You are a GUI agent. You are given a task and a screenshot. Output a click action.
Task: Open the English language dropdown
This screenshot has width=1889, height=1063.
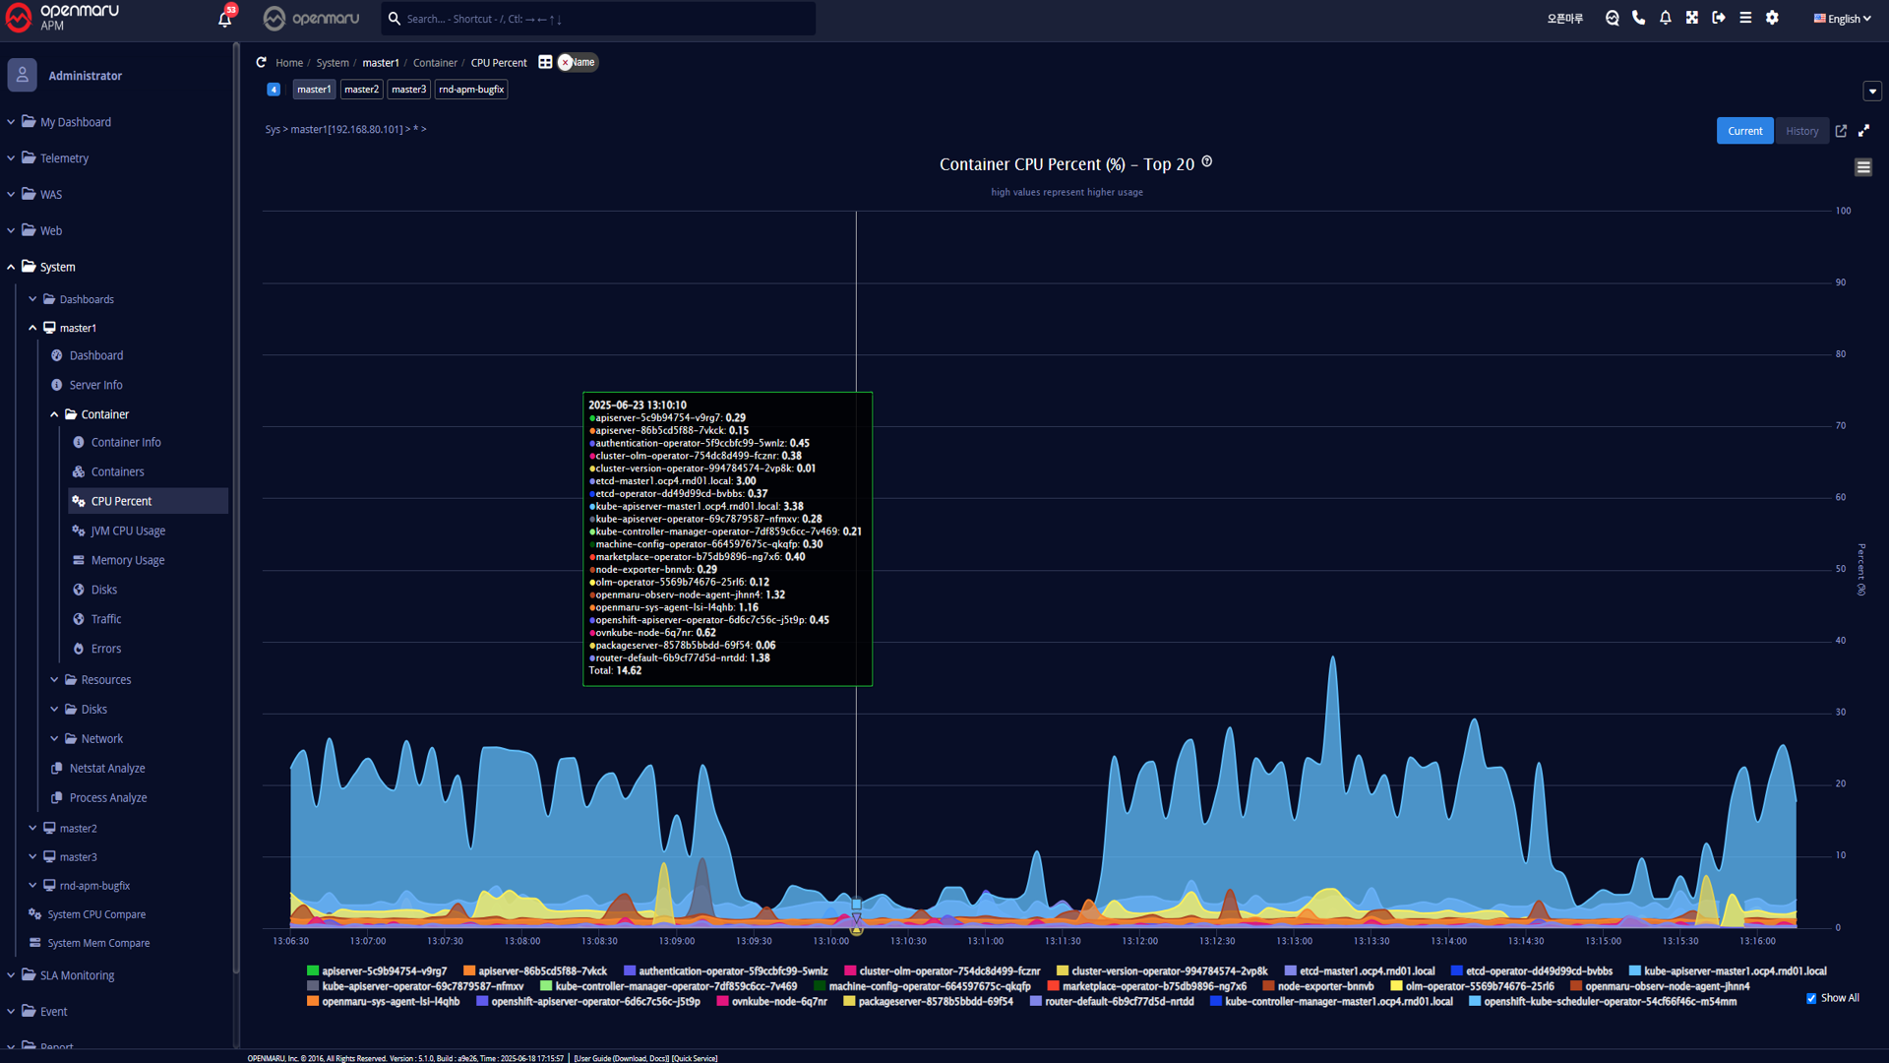(1842, 19)
